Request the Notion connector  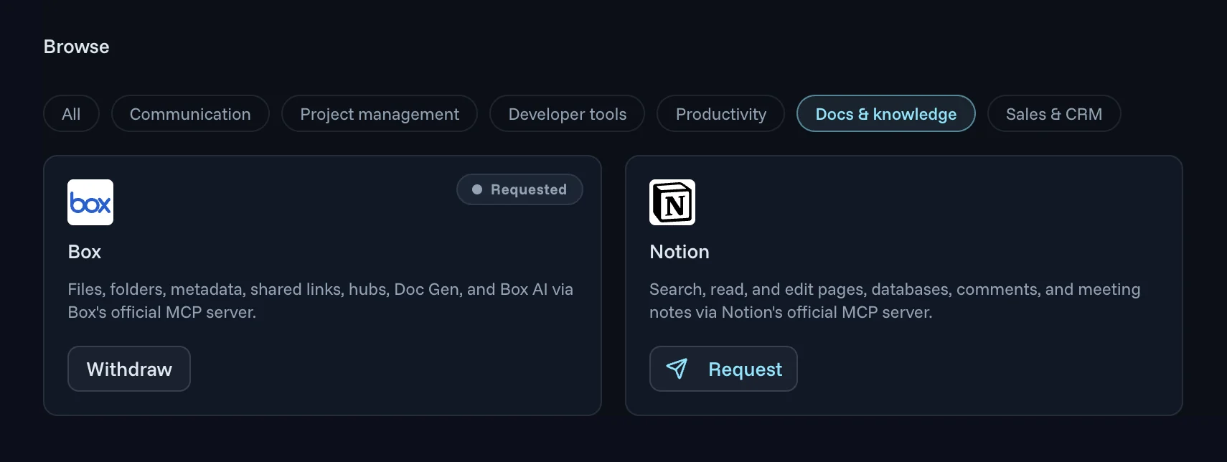click(723, 369)
